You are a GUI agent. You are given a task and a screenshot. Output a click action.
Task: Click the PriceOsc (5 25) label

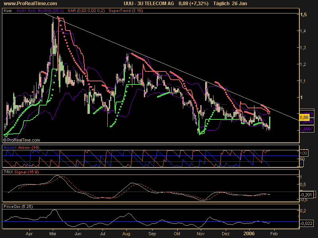point(18,206)
